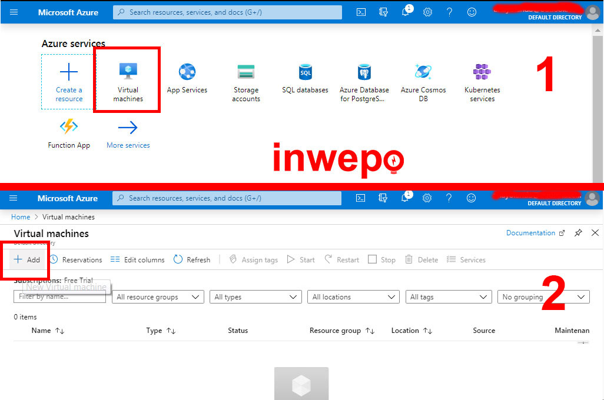Open the portal menu on the Azure services page
The image size is (604, 400).
click(14, 12)
